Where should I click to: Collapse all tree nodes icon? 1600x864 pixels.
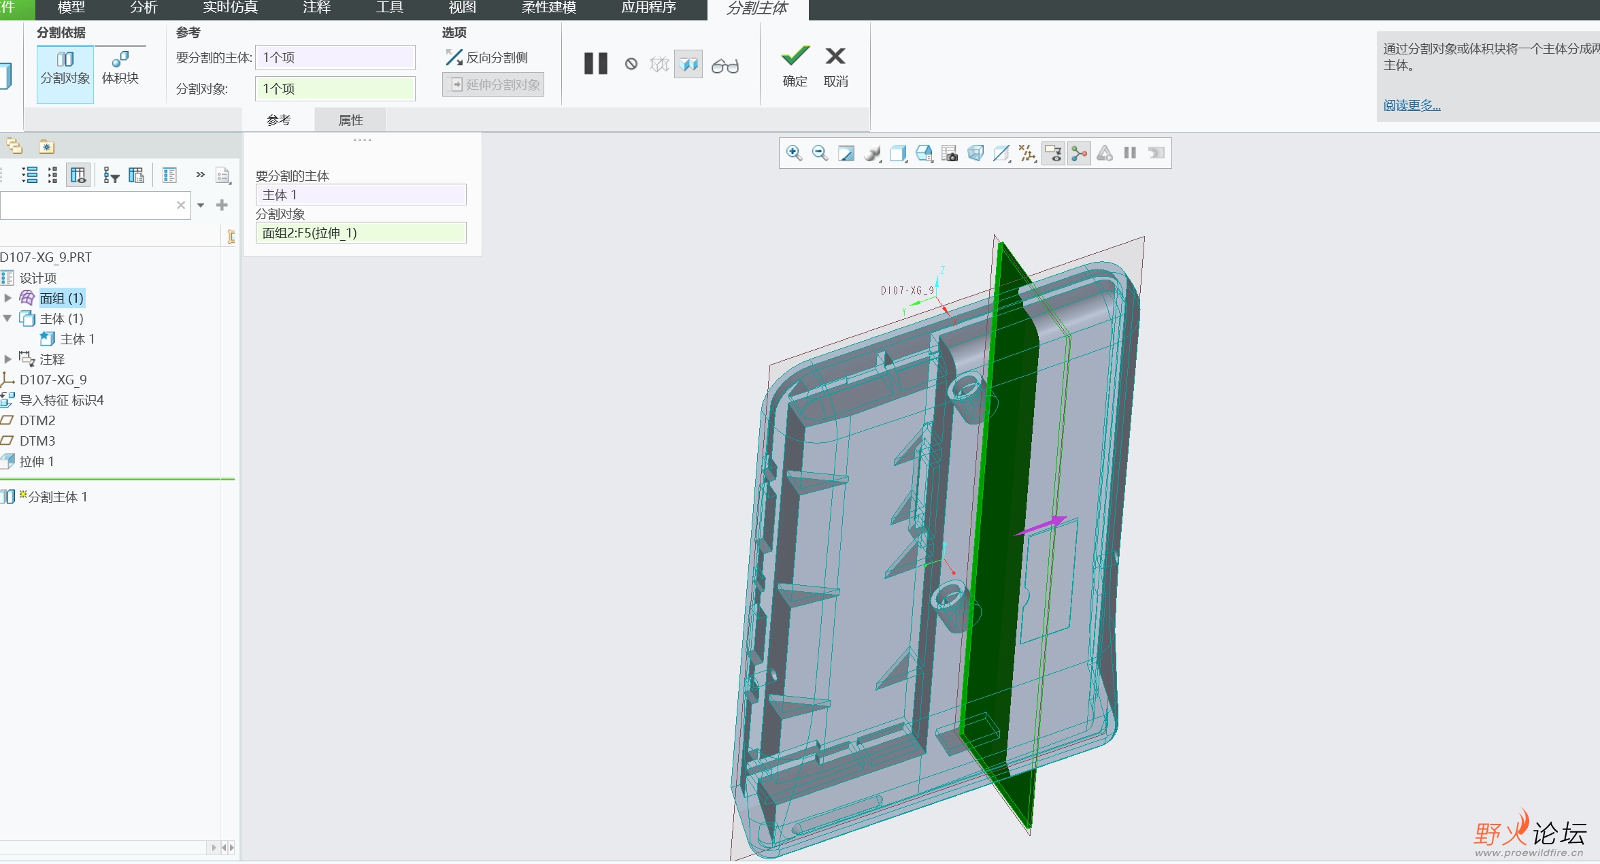52,176
